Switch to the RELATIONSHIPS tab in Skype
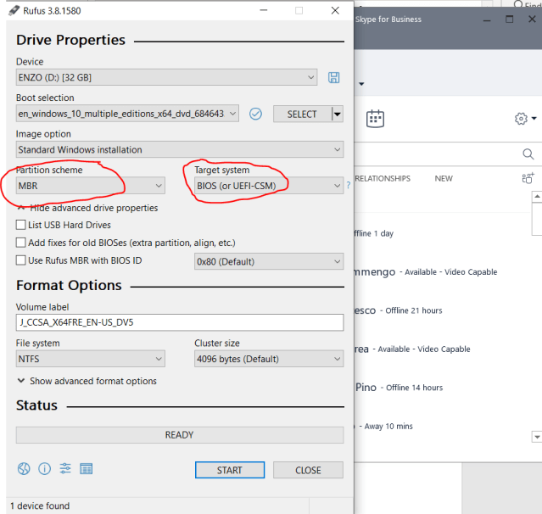This screenshot has width=542, height=514. (x=382, y=179)
